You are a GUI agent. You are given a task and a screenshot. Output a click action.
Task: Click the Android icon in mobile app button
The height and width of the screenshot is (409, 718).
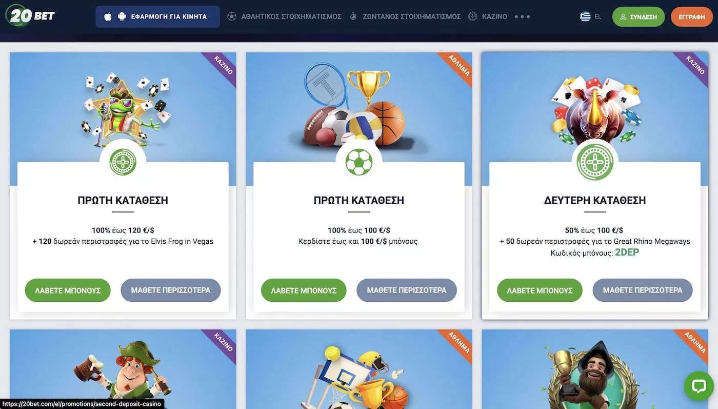[122, 16]
